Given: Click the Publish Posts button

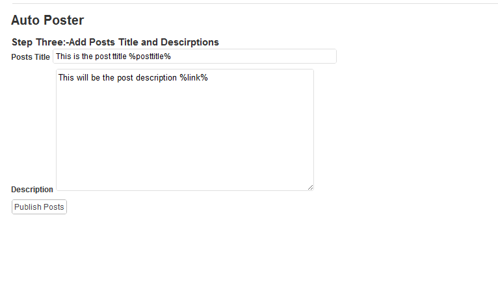Looking at the screenshot, I should [x=39, y=207].
